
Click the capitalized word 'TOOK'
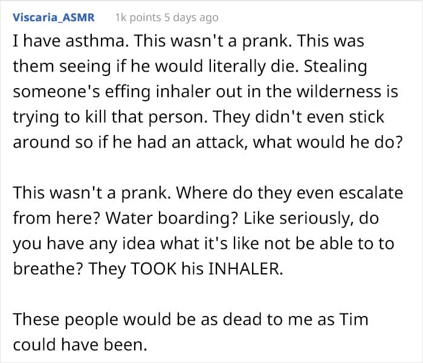pos(153,269)
